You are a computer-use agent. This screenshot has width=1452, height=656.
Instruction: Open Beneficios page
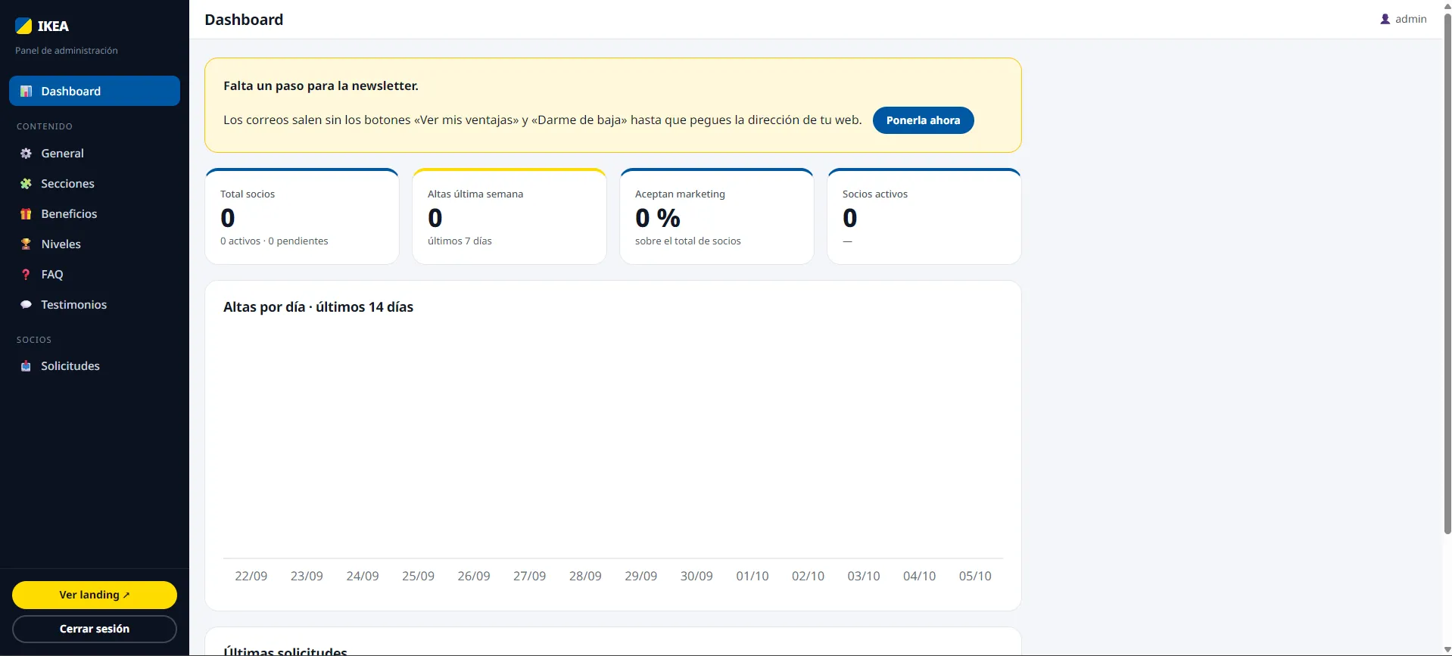tap(95, 214)
